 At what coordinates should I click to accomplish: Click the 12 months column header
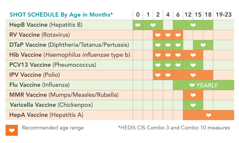(x=188, y=15)
